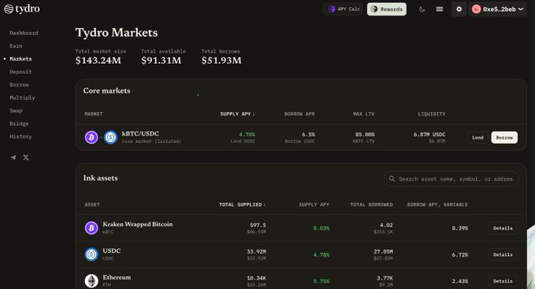Image resolution: width=535 pixels, height=289 pixels.
Task: Click Lend for kBTC/USDC market
Action: 478,137
